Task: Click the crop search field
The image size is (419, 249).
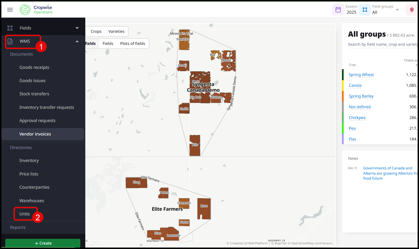Action: click(x=382, y=44)
